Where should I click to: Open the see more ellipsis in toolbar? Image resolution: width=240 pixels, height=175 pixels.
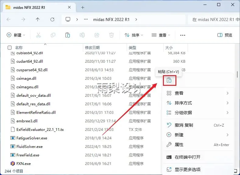click(183, 35)
